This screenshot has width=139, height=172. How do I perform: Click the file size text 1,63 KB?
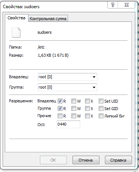click(53, 55)
